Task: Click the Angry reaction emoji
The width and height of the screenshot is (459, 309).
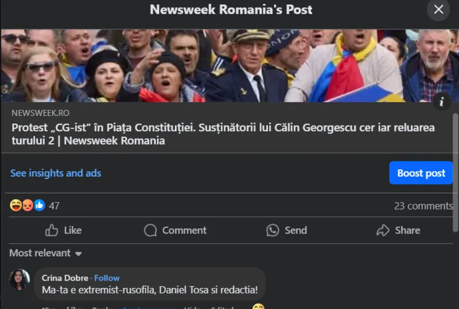Action: (28, 205)
